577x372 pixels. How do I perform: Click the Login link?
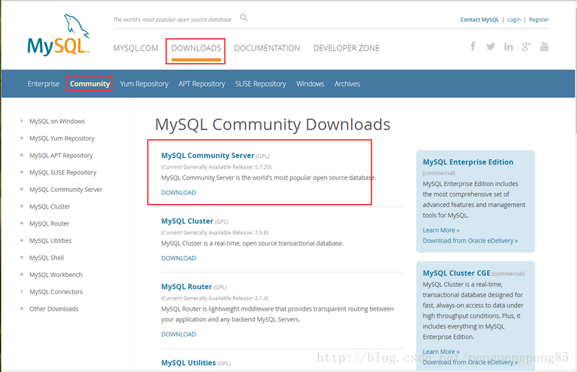(x=514, y=19)
